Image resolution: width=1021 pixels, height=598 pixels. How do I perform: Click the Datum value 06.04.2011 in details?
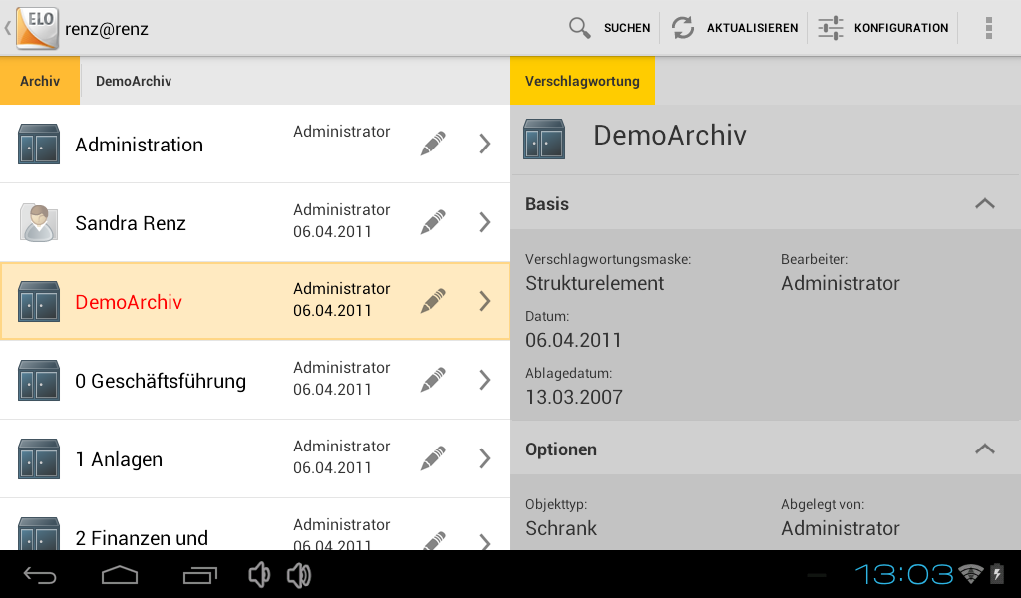[x=573, y=340]
